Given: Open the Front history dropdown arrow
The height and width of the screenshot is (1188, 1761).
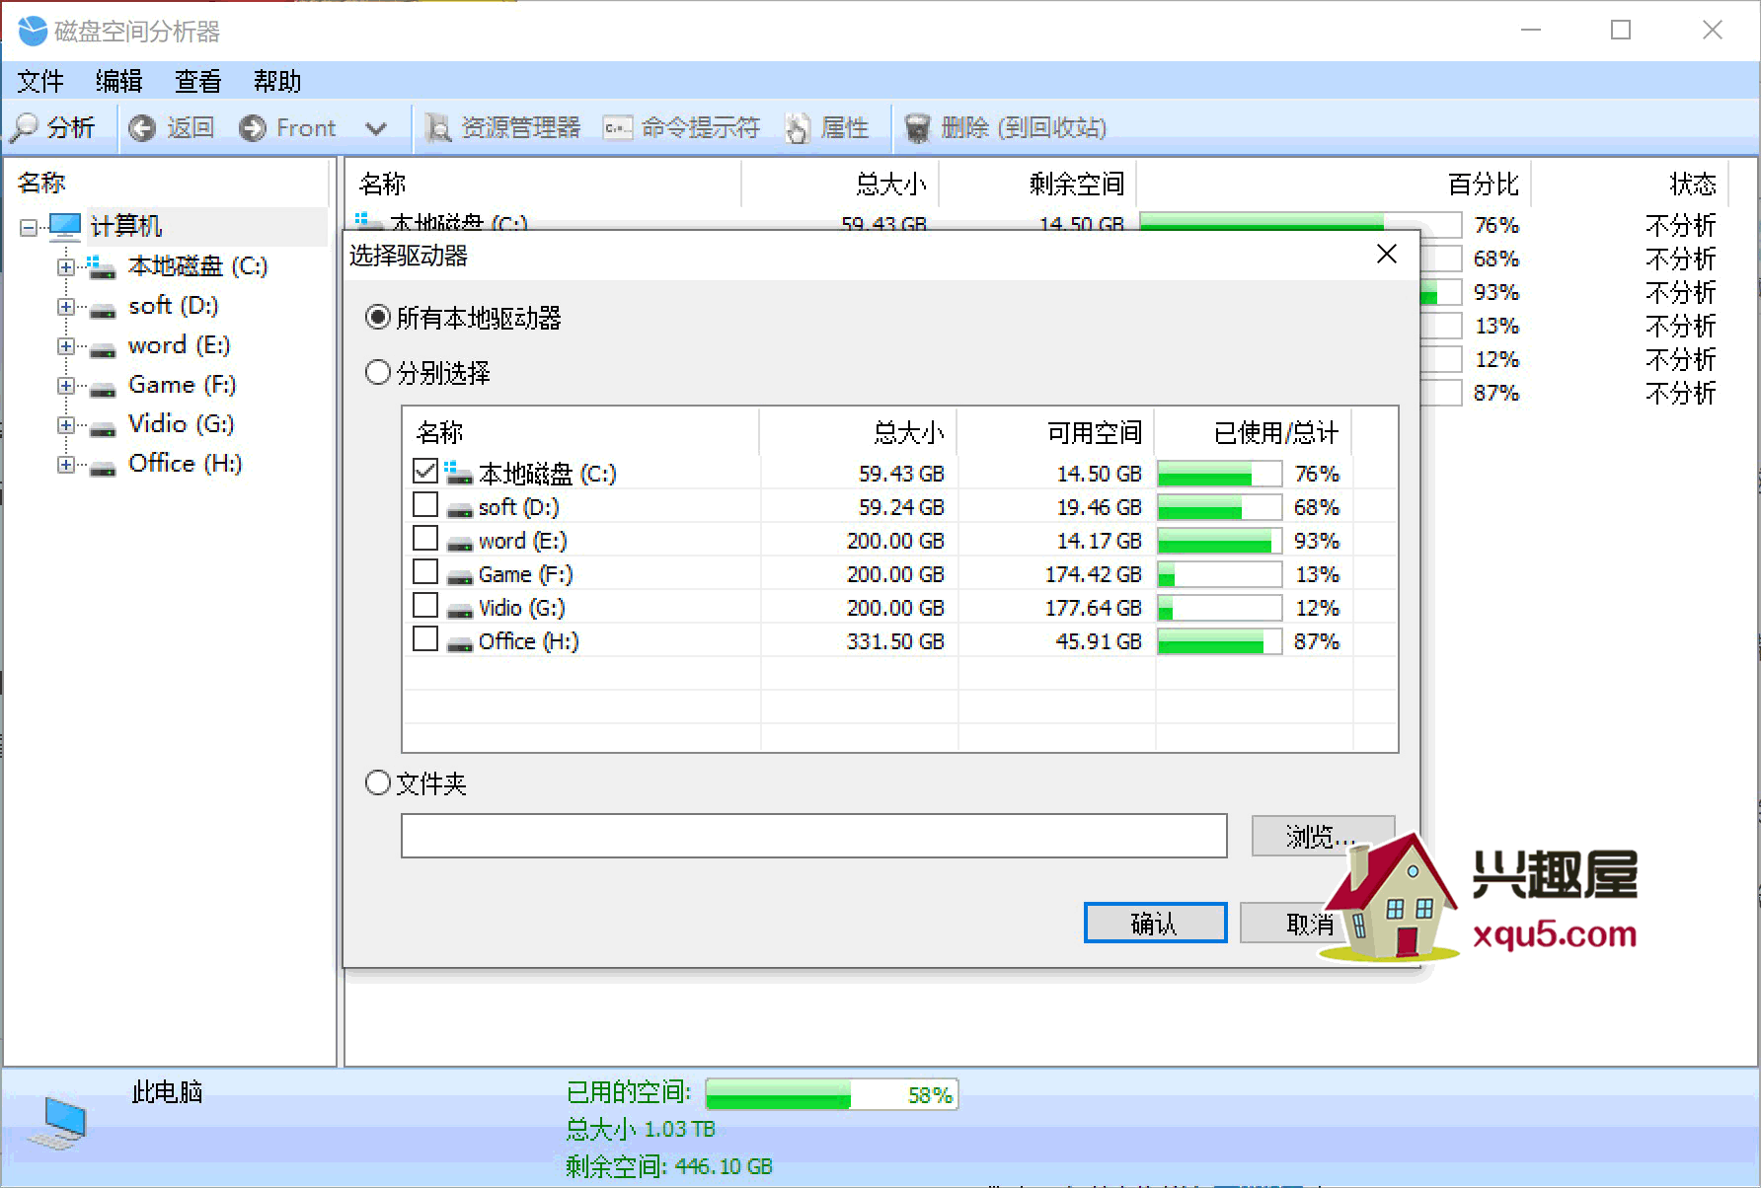Looking at the screenshot, I should (375, 128).
